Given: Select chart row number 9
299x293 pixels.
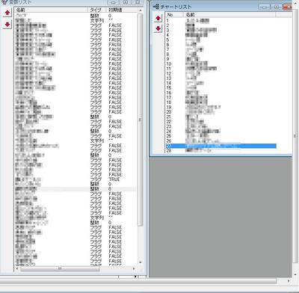Looking at the screenshot, I should click(221, 59).
